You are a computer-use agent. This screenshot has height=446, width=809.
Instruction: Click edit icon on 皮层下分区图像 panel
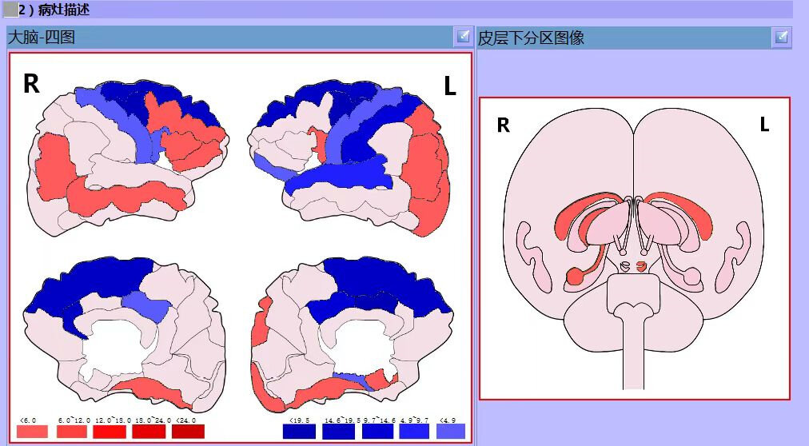tap(781, 37)
